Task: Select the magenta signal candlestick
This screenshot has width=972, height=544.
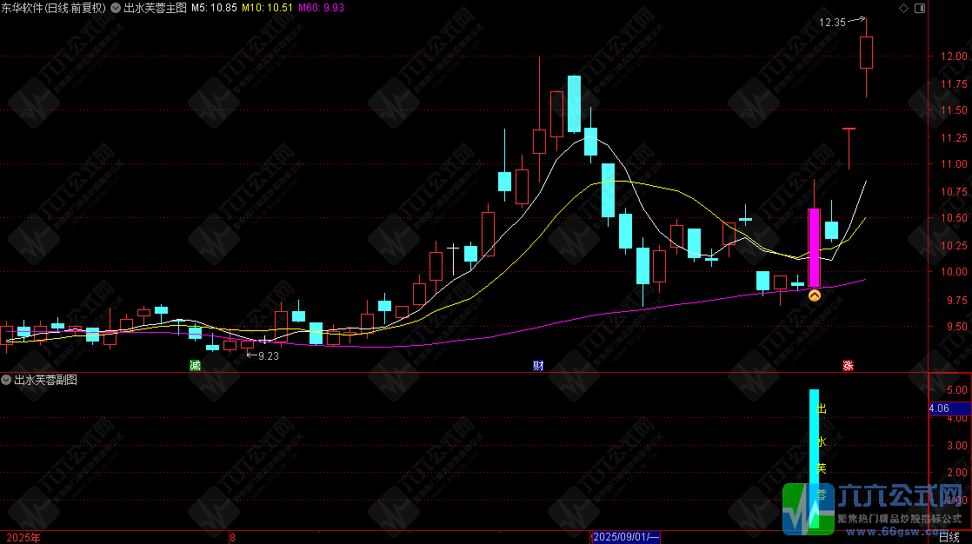Action: coord(815,248)
